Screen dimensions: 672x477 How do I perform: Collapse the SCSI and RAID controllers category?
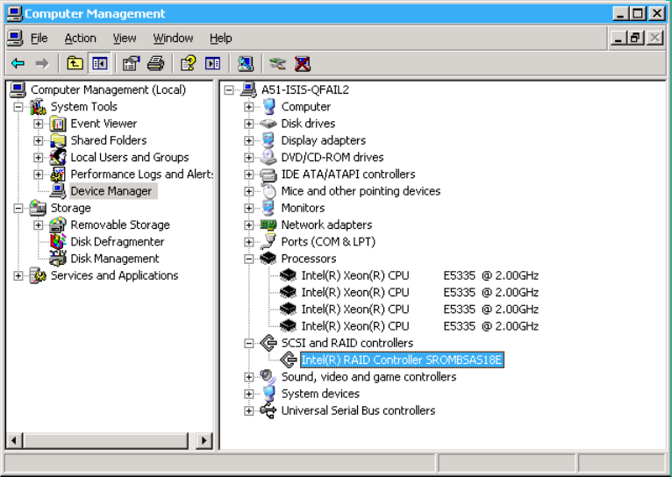(248, 343)
